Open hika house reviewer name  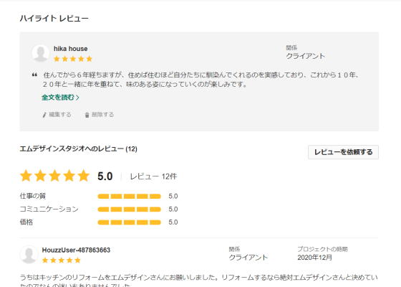(x=71, y=49)
